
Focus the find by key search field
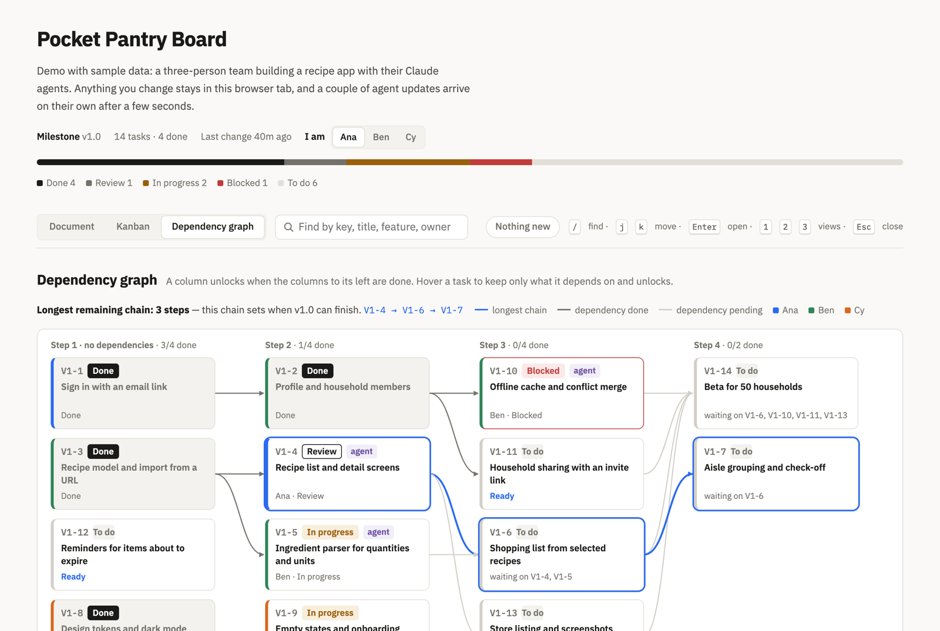(371, 227)
